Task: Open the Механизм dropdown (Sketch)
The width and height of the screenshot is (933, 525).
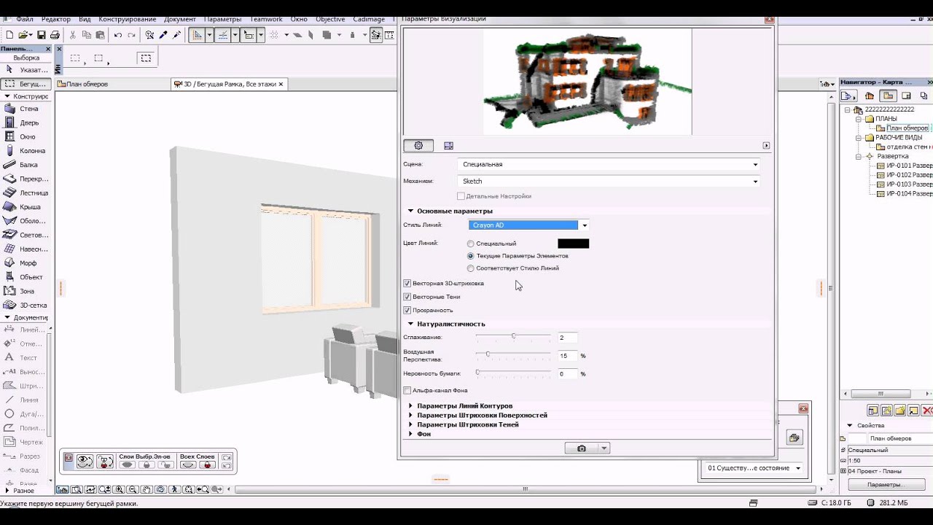Action: click(609, 181)
